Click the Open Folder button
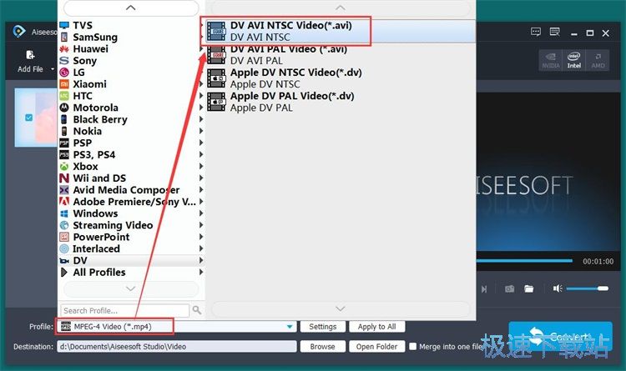 coord(377,347)
